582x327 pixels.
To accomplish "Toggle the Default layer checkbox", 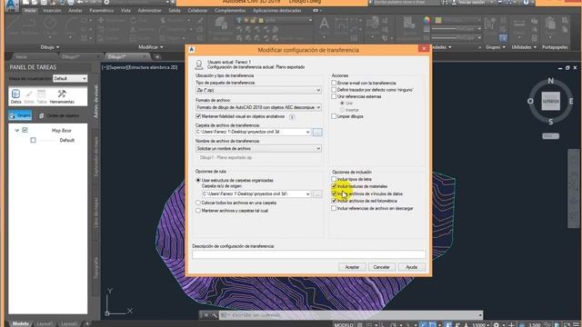I will [33, 140].
